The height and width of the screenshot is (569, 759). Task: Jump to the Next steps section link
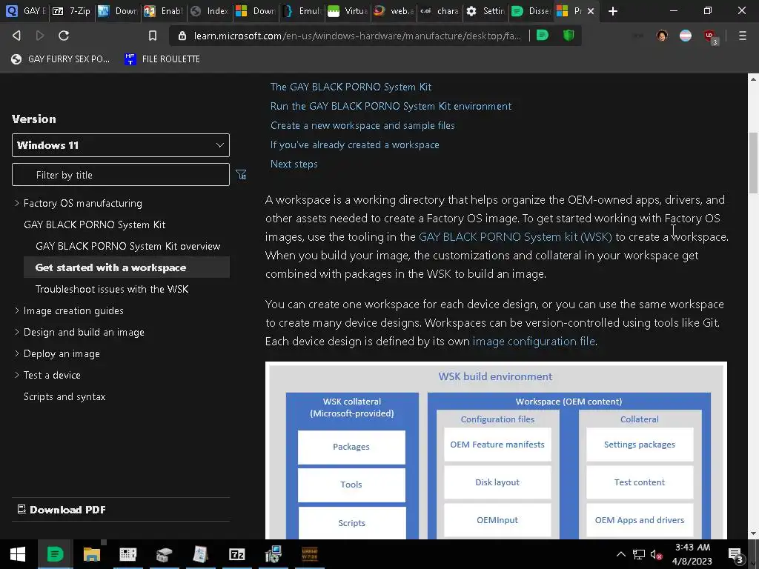pyautogui.click(x=294, y=164)
